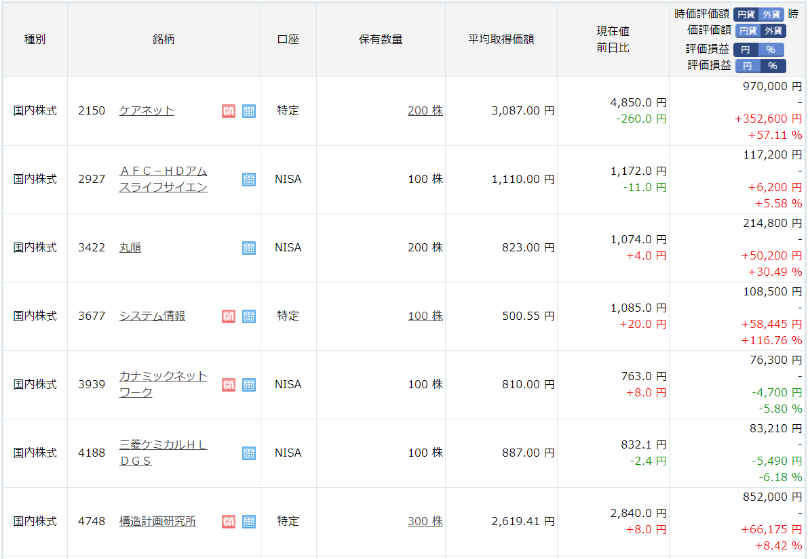The width and height of the screenshot is (808, 559).
Task: Open the calendar icon for ケアネット
Action: coord(249,110)
